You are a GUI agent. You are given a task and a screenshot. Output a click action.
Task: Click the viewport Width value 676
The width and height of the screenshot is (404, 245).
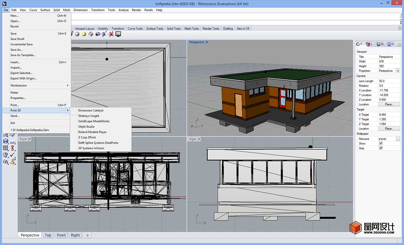click(x=381, y=61)
